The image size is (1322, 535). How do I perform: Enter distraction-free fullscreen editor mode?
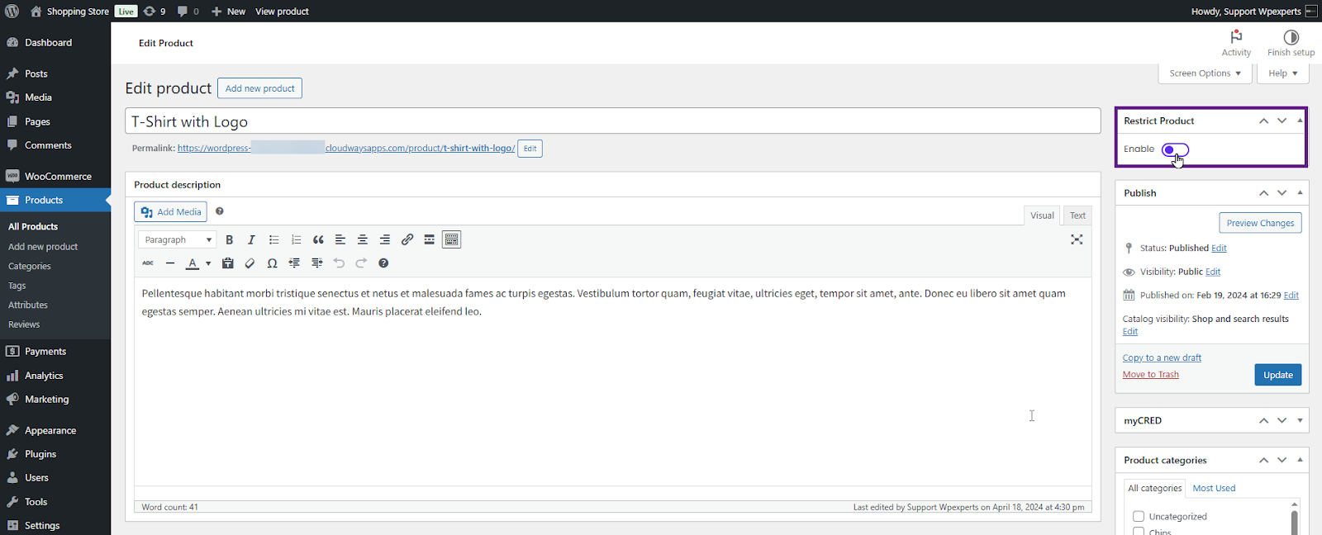(1077, 239)
